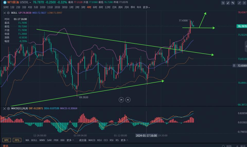This screenshot has height=147, width=247.
Task: Switch to the 12时 timeframe
Action: (x=108, y=7)
